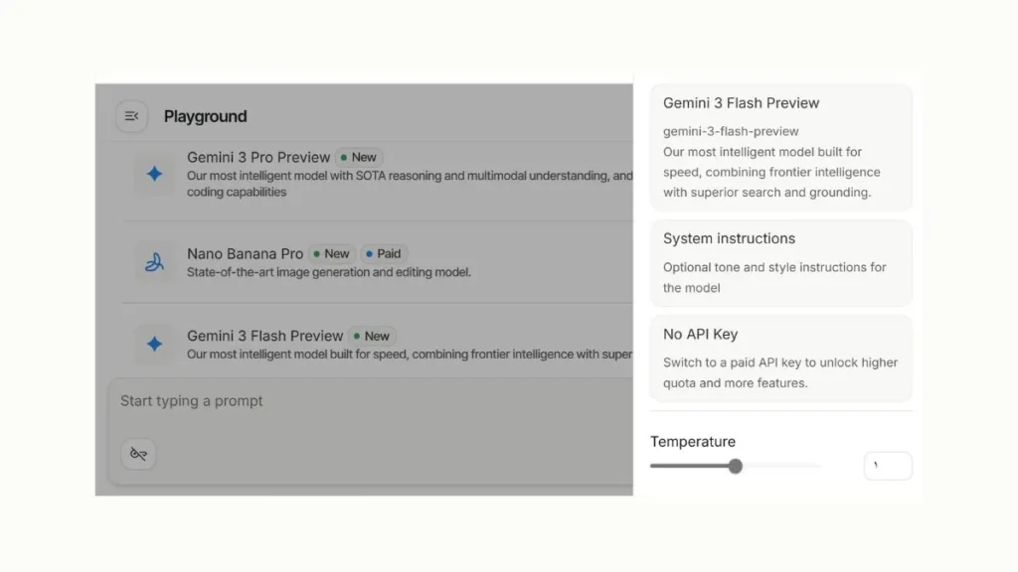Click the temperature value box
This screenshot has width=1018, height=572.
pyautogui.click(x=887, y=465)
